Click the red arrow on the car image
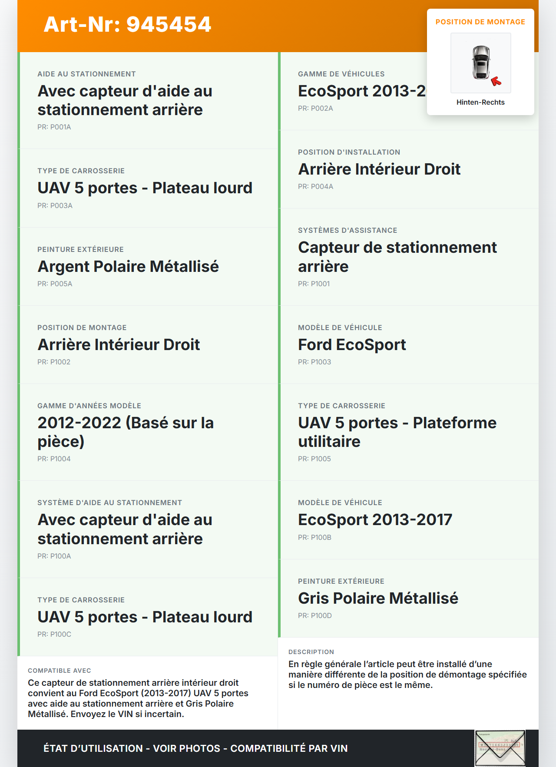The height and width of the screenshot is (767, 556). click(x=496, y=81)
